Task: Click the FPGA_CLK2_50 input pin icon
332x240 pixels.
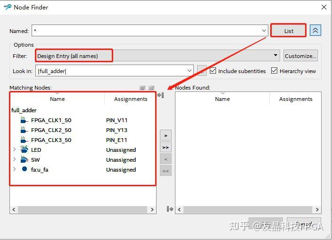Action: 24,130
